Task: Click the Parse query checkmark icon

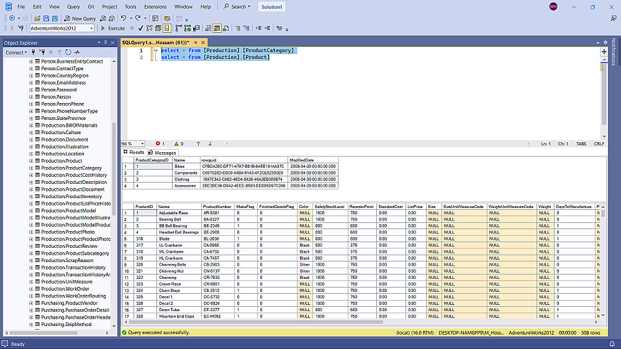Action: [x=141, y=28]
